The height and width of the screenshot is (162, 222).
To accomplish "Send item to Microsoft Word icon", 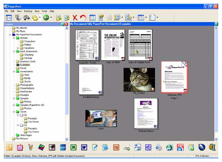I will pyautogui.click(x=84, y=147).
